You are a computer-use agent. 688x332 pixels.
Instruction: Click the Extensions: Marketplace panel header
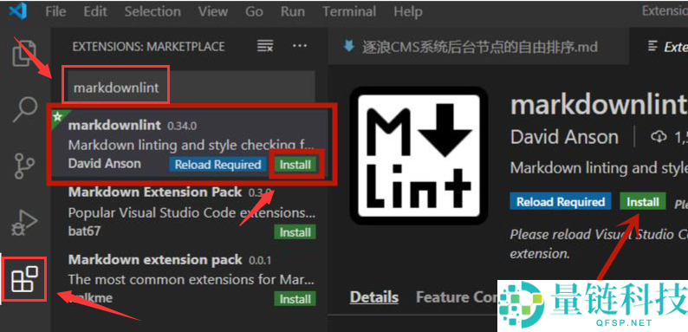pyautogui.click(x=148, y=47)
